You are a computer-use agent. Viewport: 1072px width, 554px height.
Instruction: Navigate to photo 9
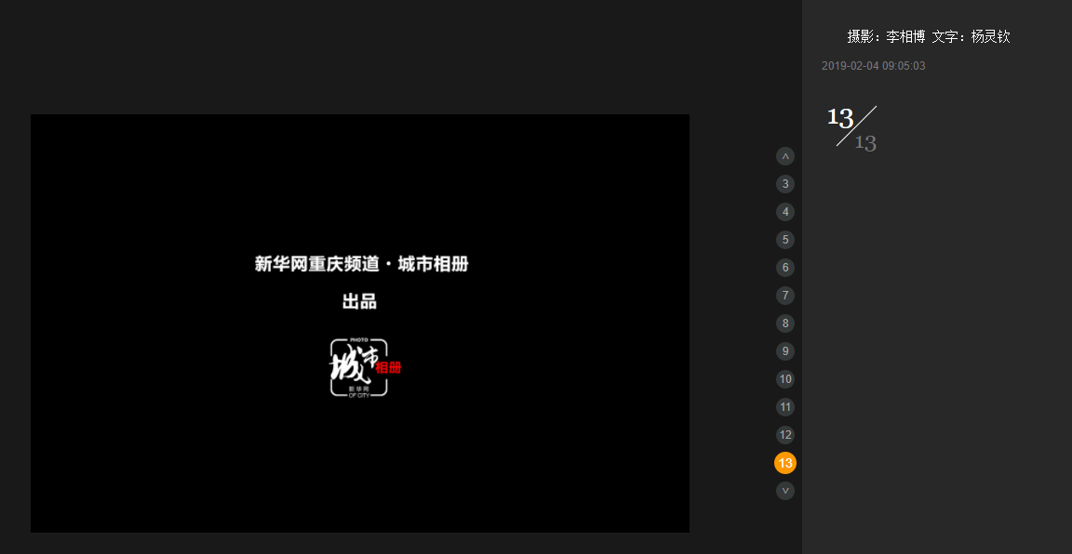pyautogui.click(x=785, y=351)
